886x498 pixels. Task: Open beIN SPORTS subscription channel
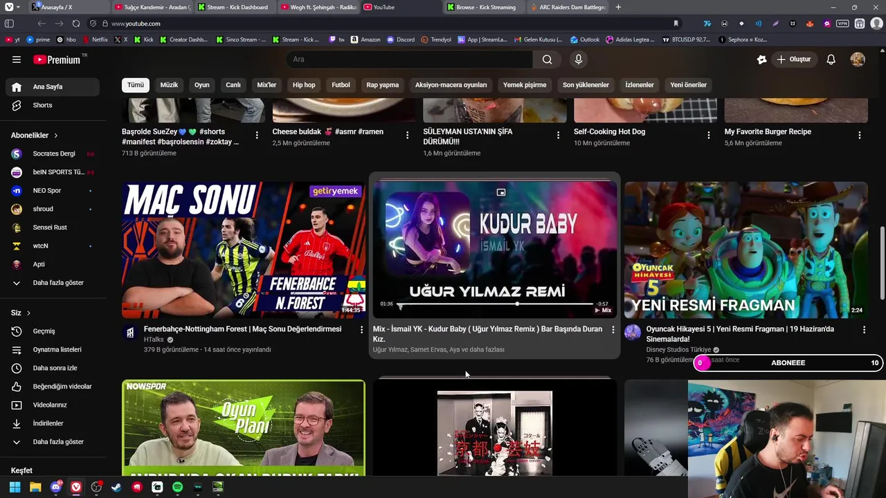(53, 172)
